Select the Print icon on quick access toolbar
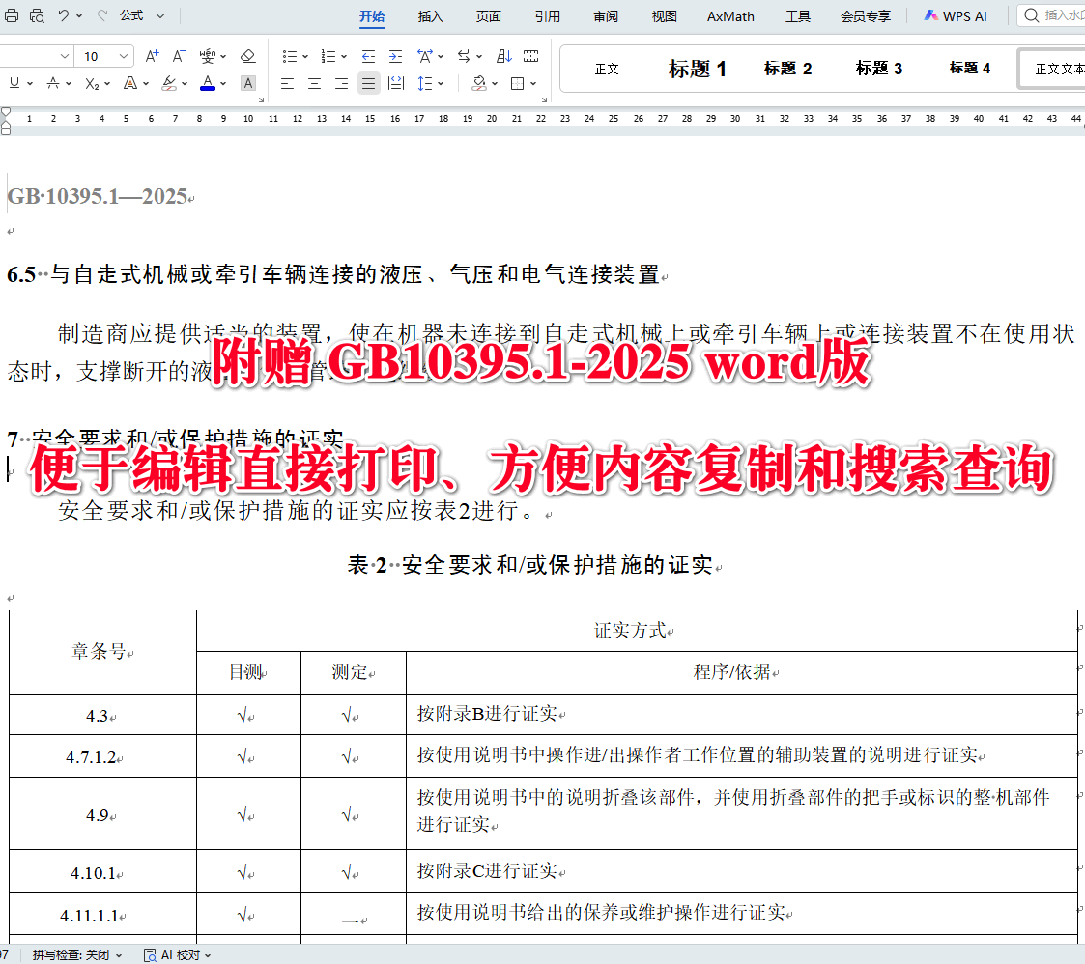Viewport: 1085px width, 964px height. pos(13,15)
